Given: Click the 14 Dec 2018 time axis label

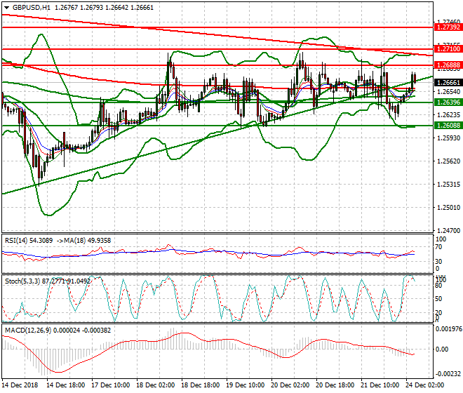Looking at the screenshot, I should 20,385.
